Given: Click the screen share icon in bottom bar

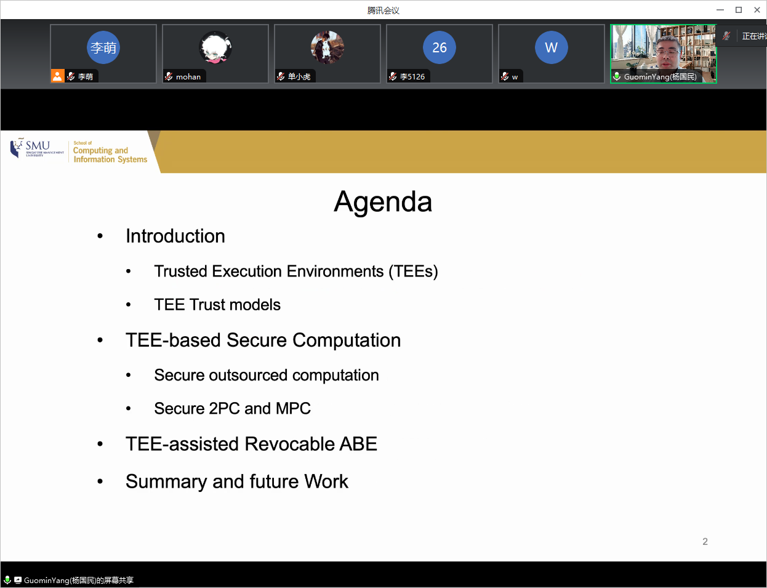Looking at the screenshot, I should click(18, 580).
